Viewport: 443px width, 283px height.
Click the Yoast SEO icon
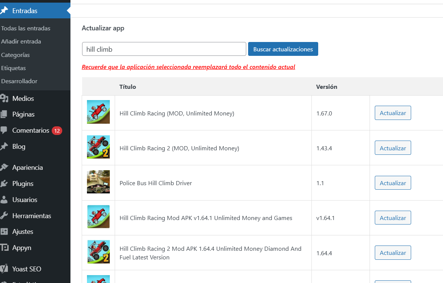[x=4, y=269]
